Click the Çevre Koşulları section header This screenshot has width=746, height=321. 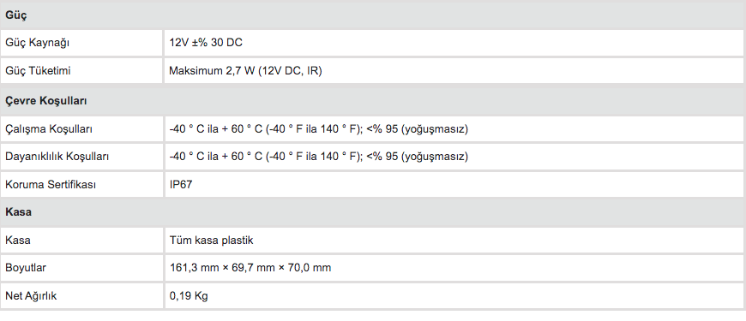click(373, 101)
